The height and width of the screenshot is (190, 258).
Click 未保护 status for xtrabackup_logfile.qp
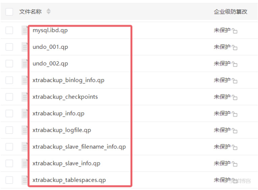[x=222, y=130]
